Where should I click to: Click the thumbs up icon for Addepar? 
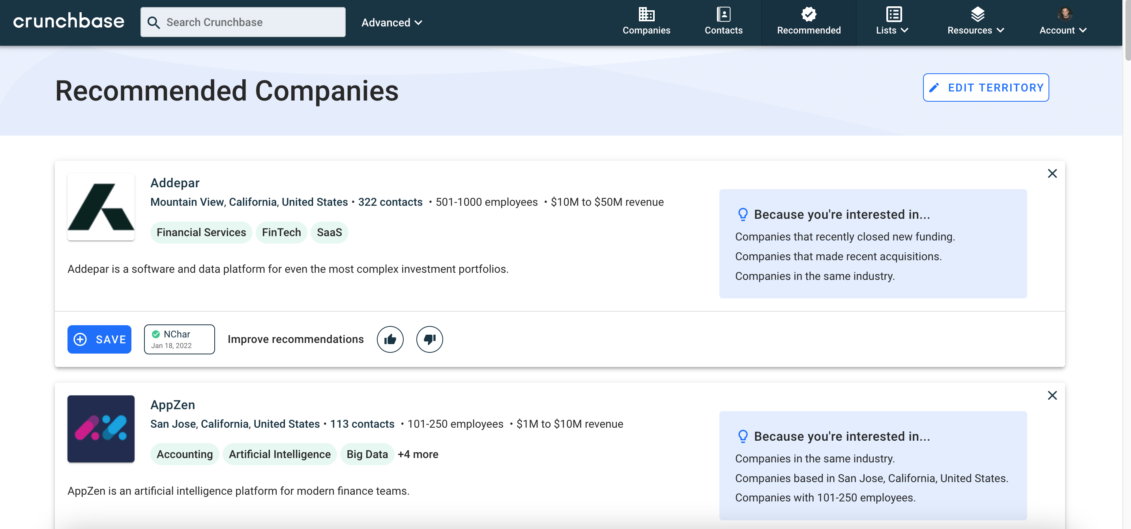pos(390,339)
